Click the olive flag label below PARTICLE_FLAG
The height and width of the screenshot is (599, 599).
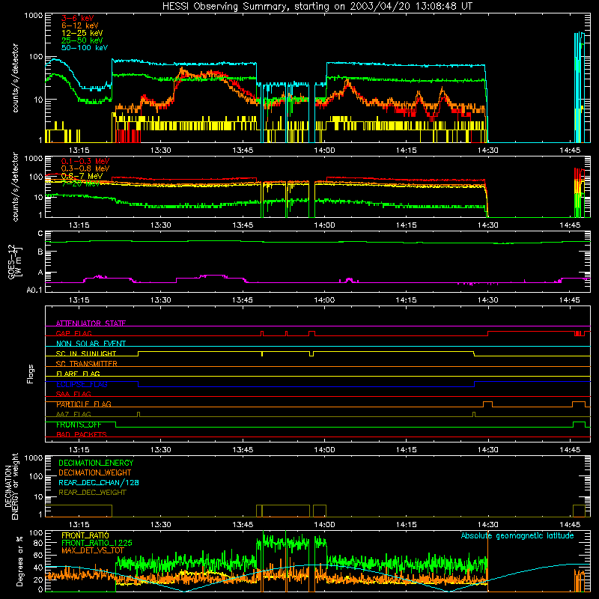coord(73,414)
